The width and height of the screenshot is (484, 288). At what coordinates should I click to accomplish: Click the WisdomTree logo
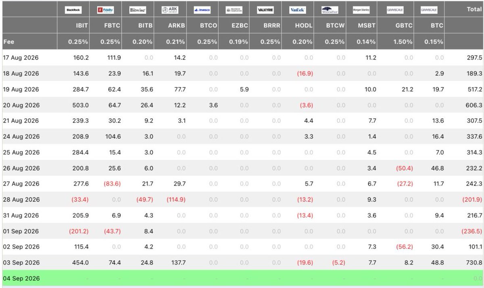click(x=330, y=10)
